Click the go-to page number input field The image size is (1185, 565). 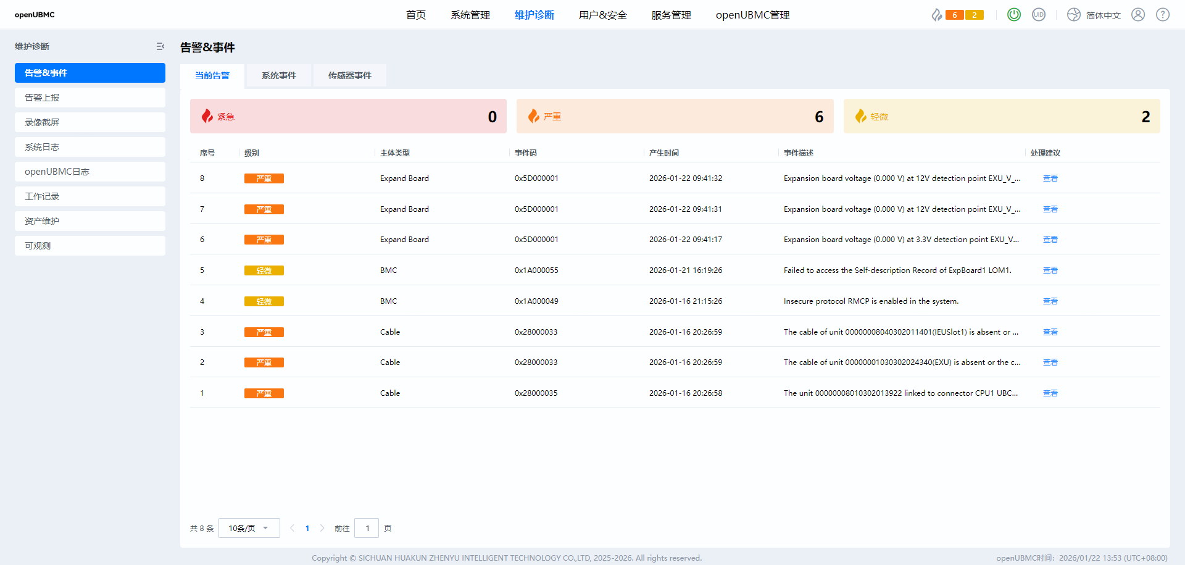[x=367, y=528]
